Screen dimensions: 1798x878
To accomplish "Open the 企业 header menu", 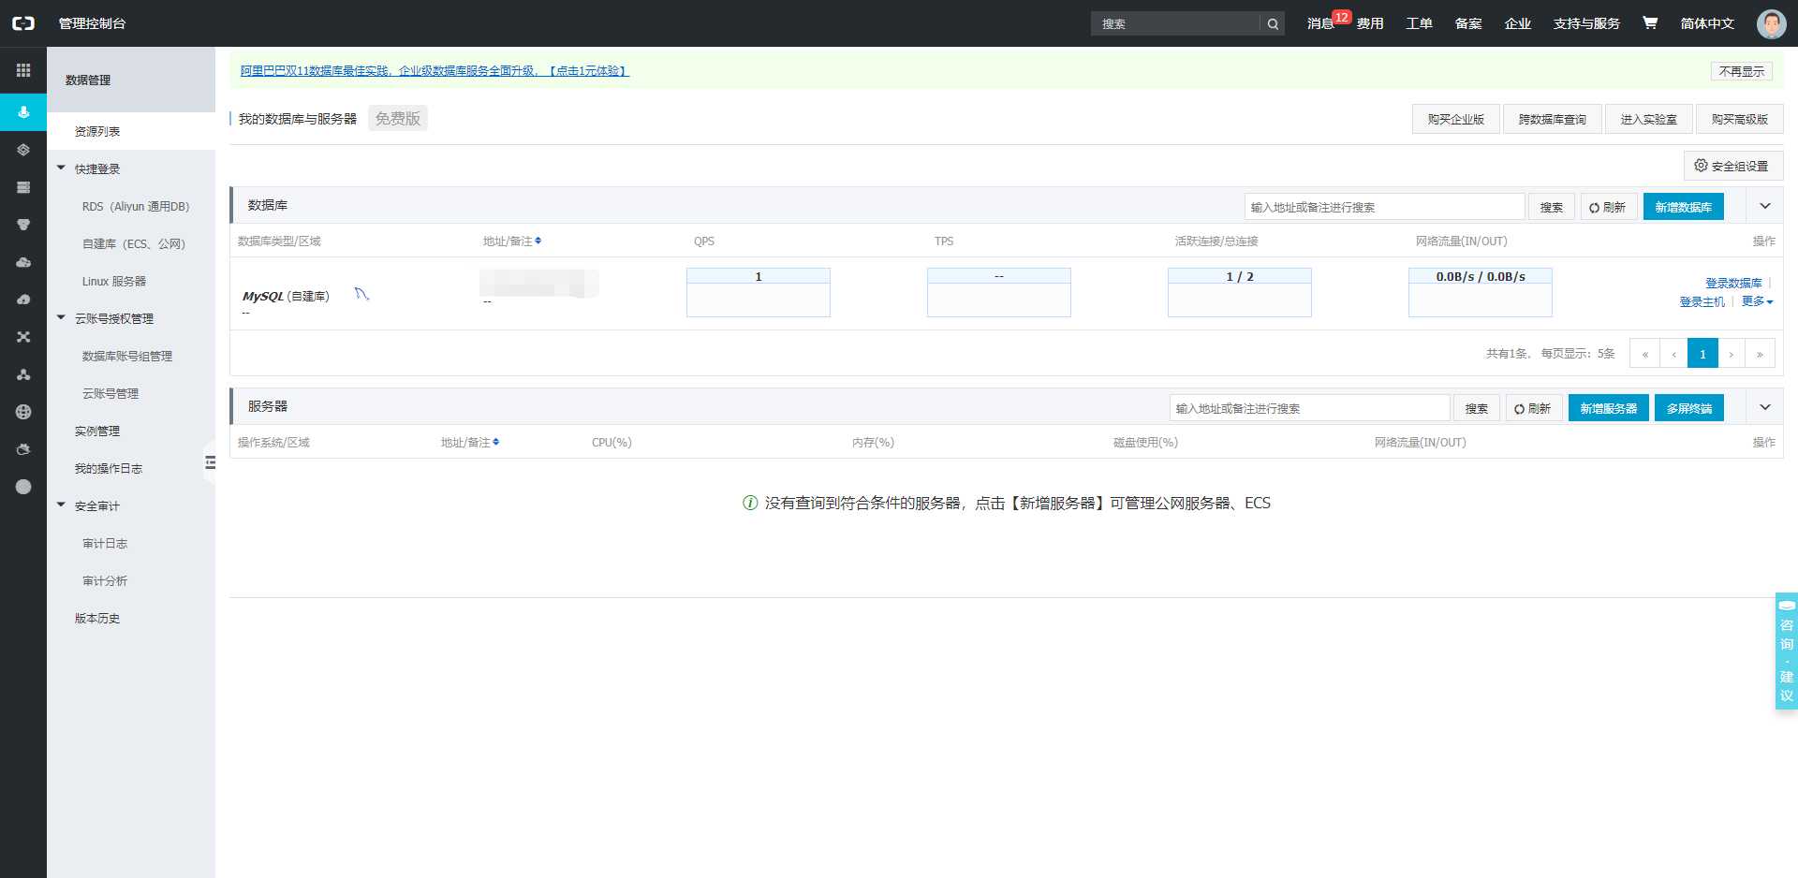I will tap(1517, 23).
